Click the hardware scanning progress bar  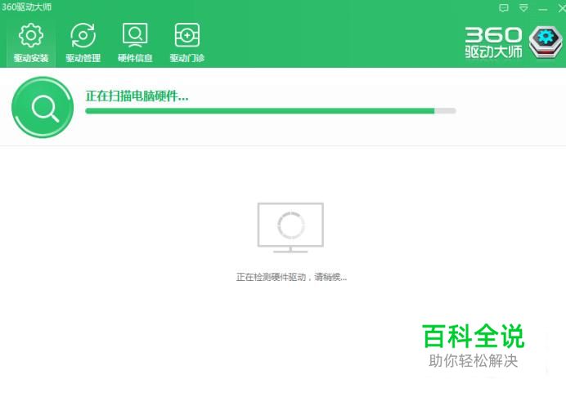271,111
